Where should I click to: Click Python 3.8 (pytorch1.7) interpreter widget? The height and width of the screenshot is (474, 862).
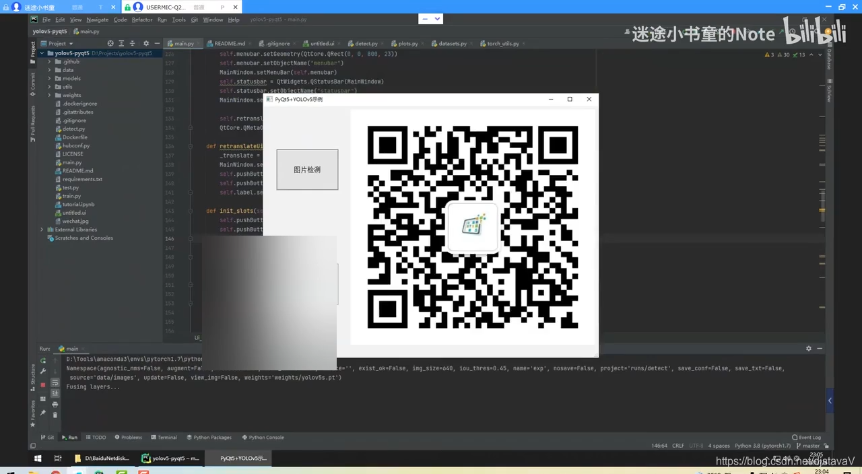[x=762, y=446]
